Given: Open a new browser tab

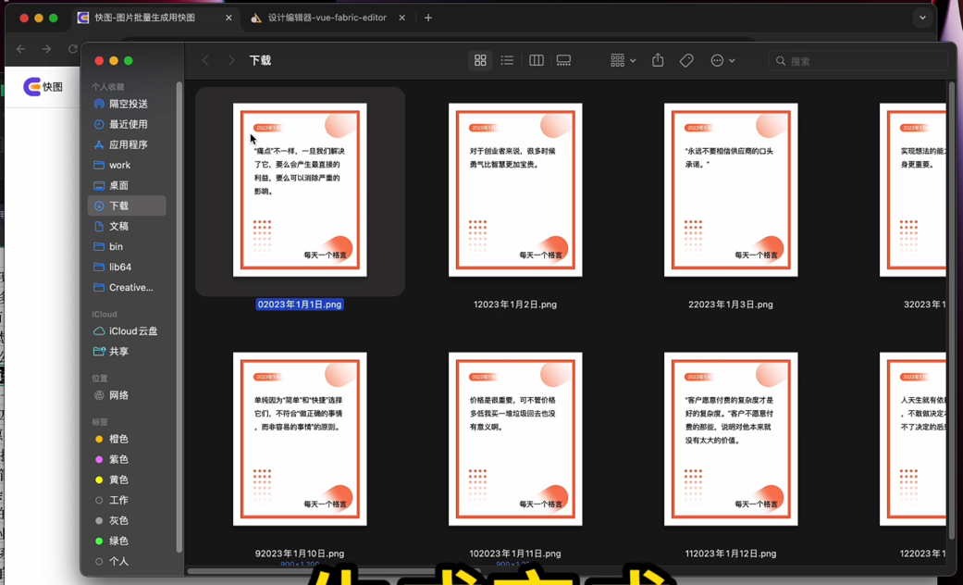Looking at the screenshot, I should (428, 18).
